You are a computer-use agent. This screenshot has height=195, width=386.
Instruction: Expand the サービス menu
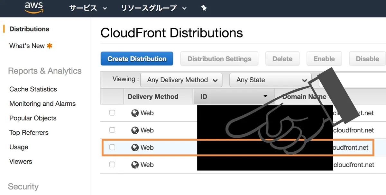(88, 8)
